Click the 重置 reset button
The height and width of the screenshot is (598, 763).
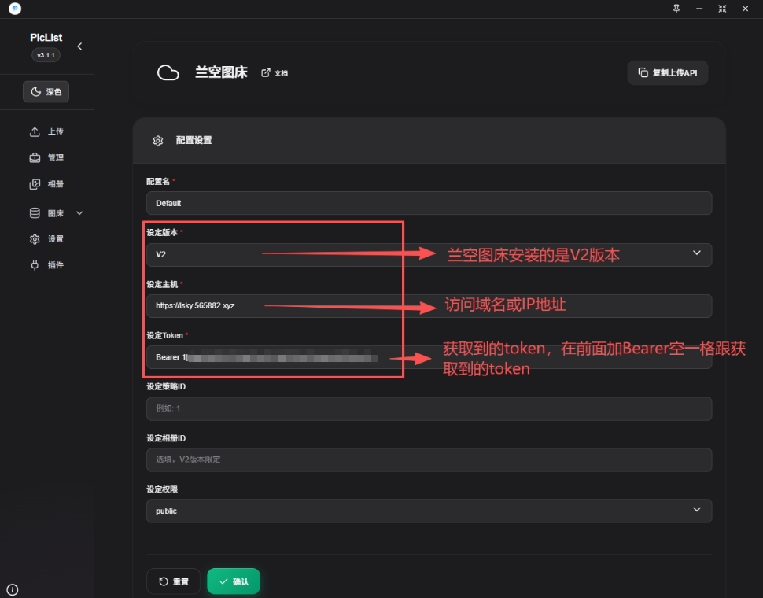click(x=173, y=581)
